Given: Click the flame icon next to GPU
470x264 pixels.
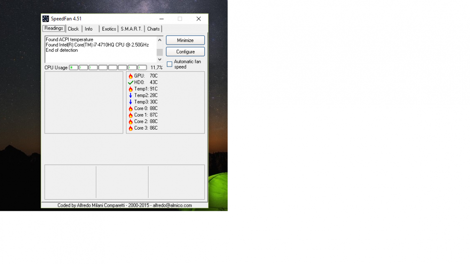Looking at the screenshot, I should [x=131, y=76].
